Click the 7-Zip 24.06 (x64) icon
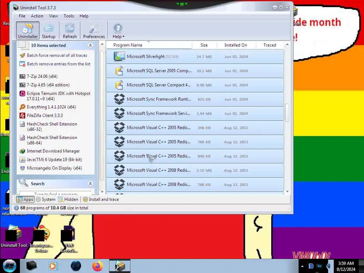The height and width of the screenshot is (273, 364). click(x=22, y=76)
